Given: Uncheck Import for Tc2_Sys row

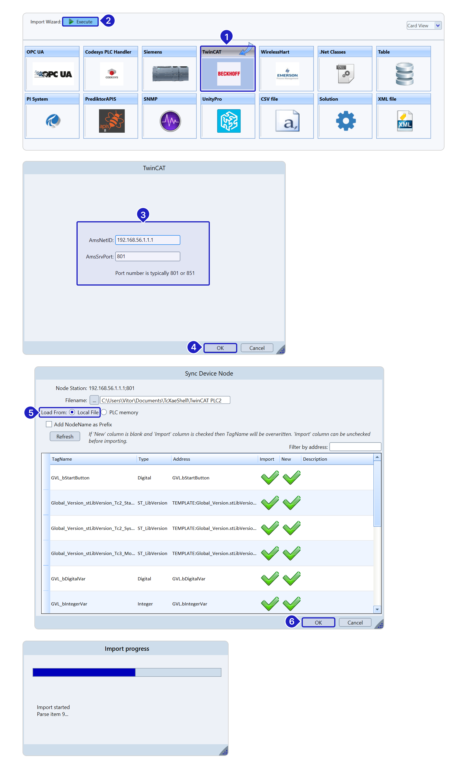Looking at the screenshot, I should click(270, 528).
